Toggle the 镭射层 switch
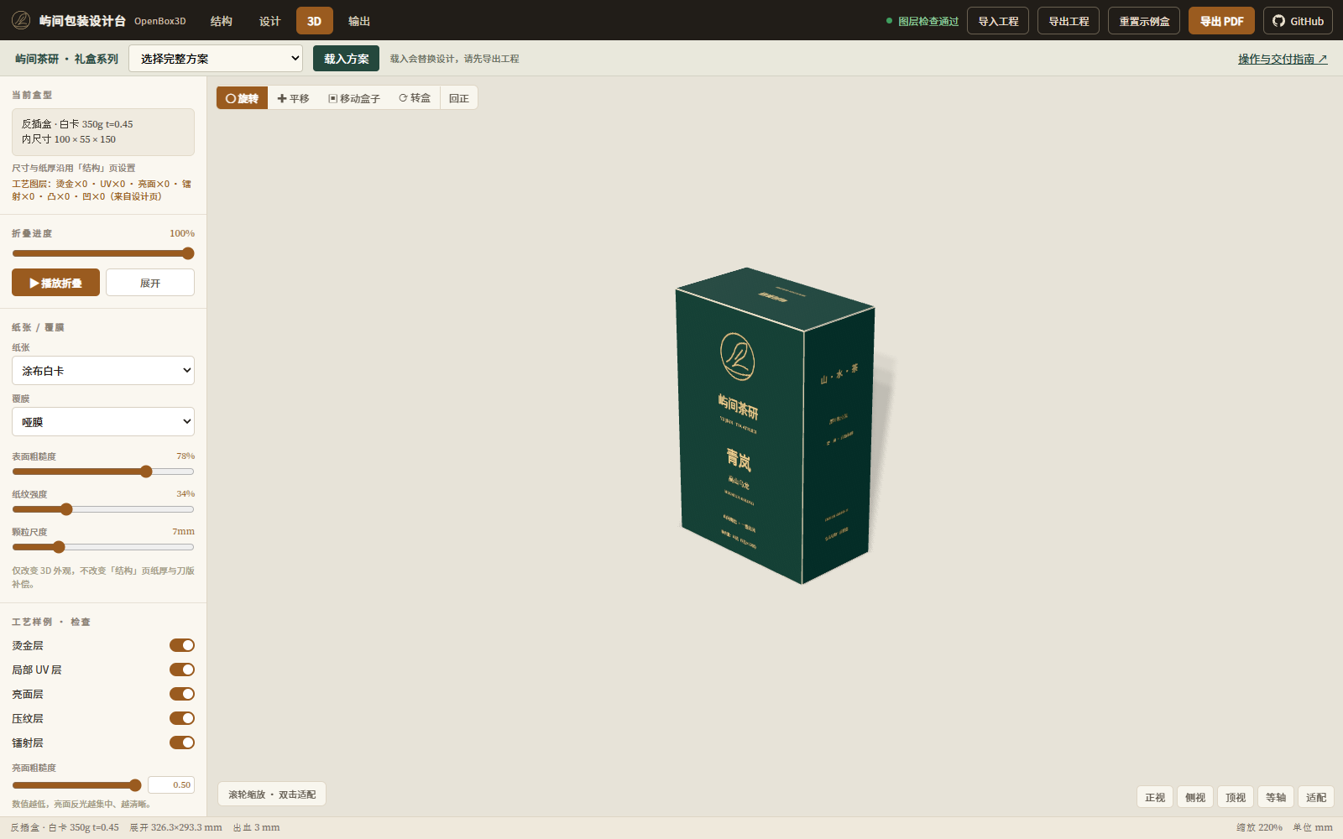 coord(182,743)
